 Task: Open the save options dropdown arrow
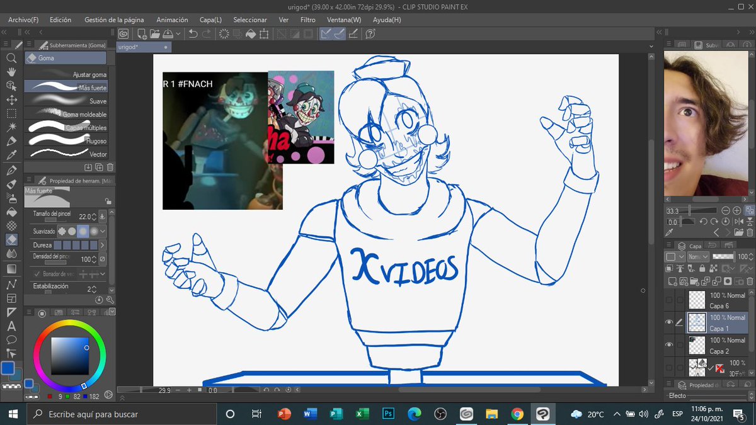pos(178,33)
